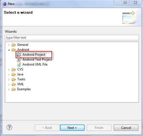Click the Cancel button
This screenshot has width=143, height=136.
click(126, 128)
